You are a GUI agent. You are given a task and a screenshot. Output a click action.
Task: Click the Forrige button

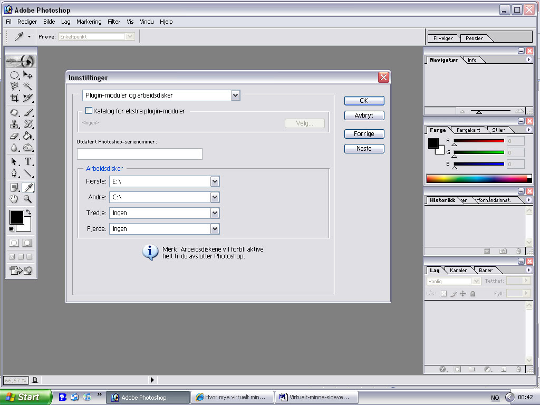pos(364,133)
